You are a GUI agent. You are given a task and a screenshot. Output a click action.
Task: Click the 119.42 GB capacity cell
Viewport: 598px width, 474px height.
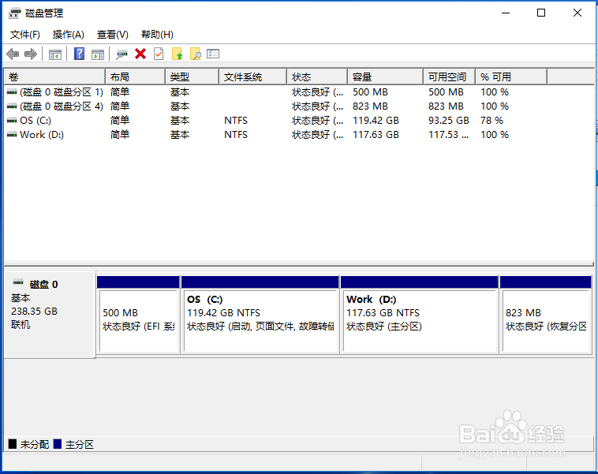pyautogui.click(x=376, y=121)
